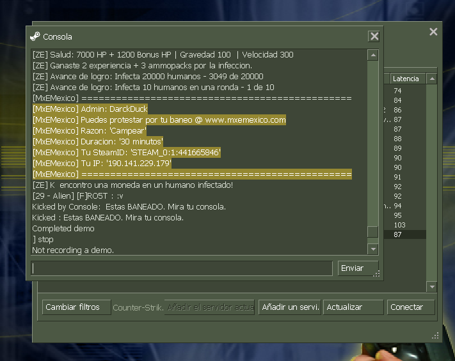
Task: Click the 'Kicked by Console' line
Action: [129, 207]
